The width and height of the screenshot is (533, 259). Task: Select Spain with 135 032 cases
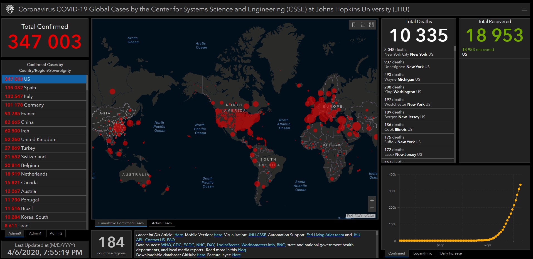click(44, 88)
